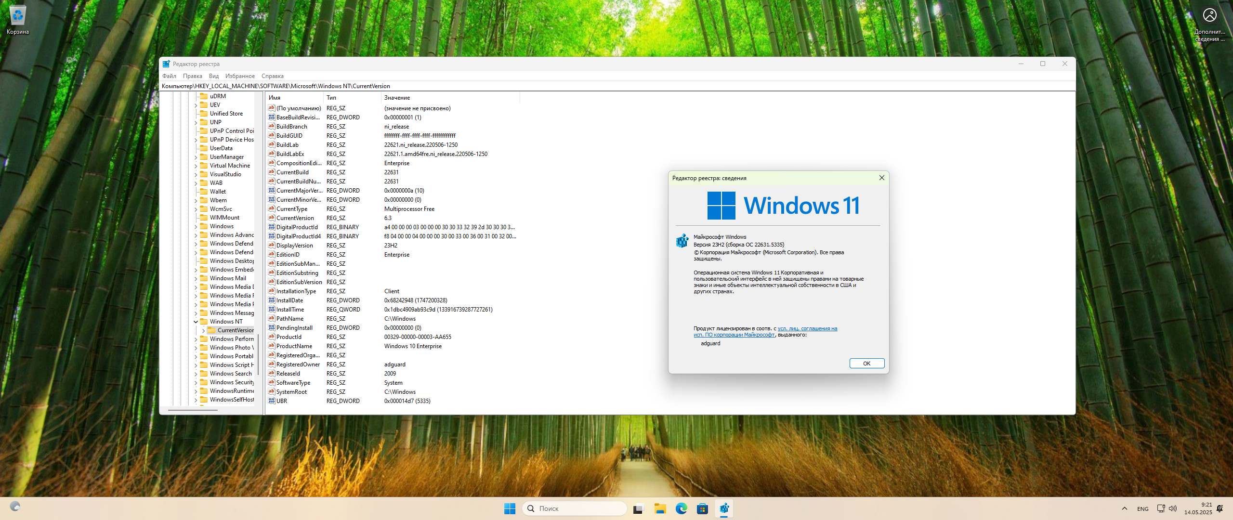The width and height of the screenshot is (1233, 520).
Task: Open volume control in system tray
Action: (x=1173, y=508)
